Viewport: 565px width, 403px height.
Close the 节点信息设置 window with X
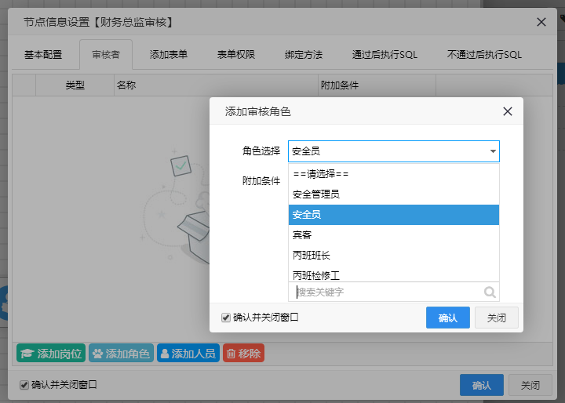coord(541,22)
